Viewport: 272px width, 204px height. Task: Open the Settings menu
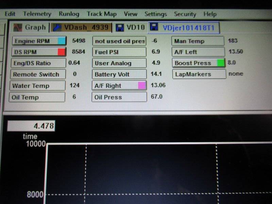click(x=155, y=14)
